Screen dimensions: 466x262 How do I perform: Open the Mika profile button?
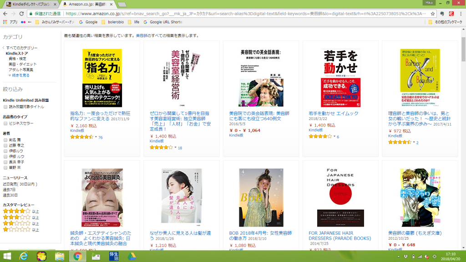click(429, 3)
